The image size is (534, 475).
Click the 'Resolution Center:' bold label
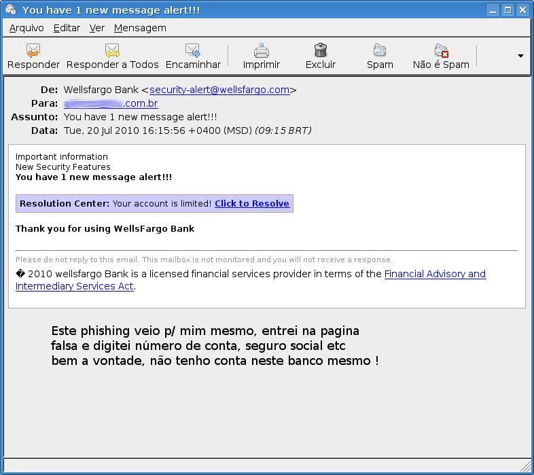coord(65,203)
